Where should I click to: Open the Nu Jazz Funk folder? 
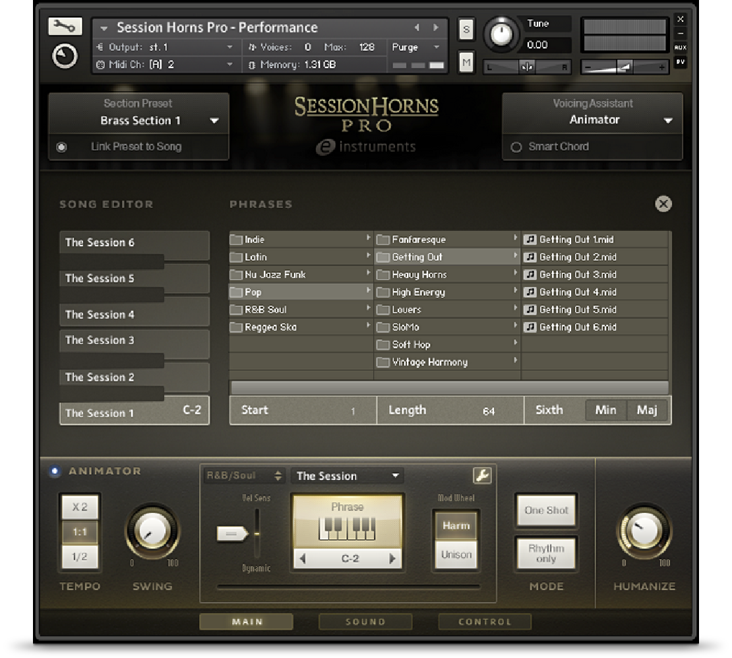click(x=301, y=275)
